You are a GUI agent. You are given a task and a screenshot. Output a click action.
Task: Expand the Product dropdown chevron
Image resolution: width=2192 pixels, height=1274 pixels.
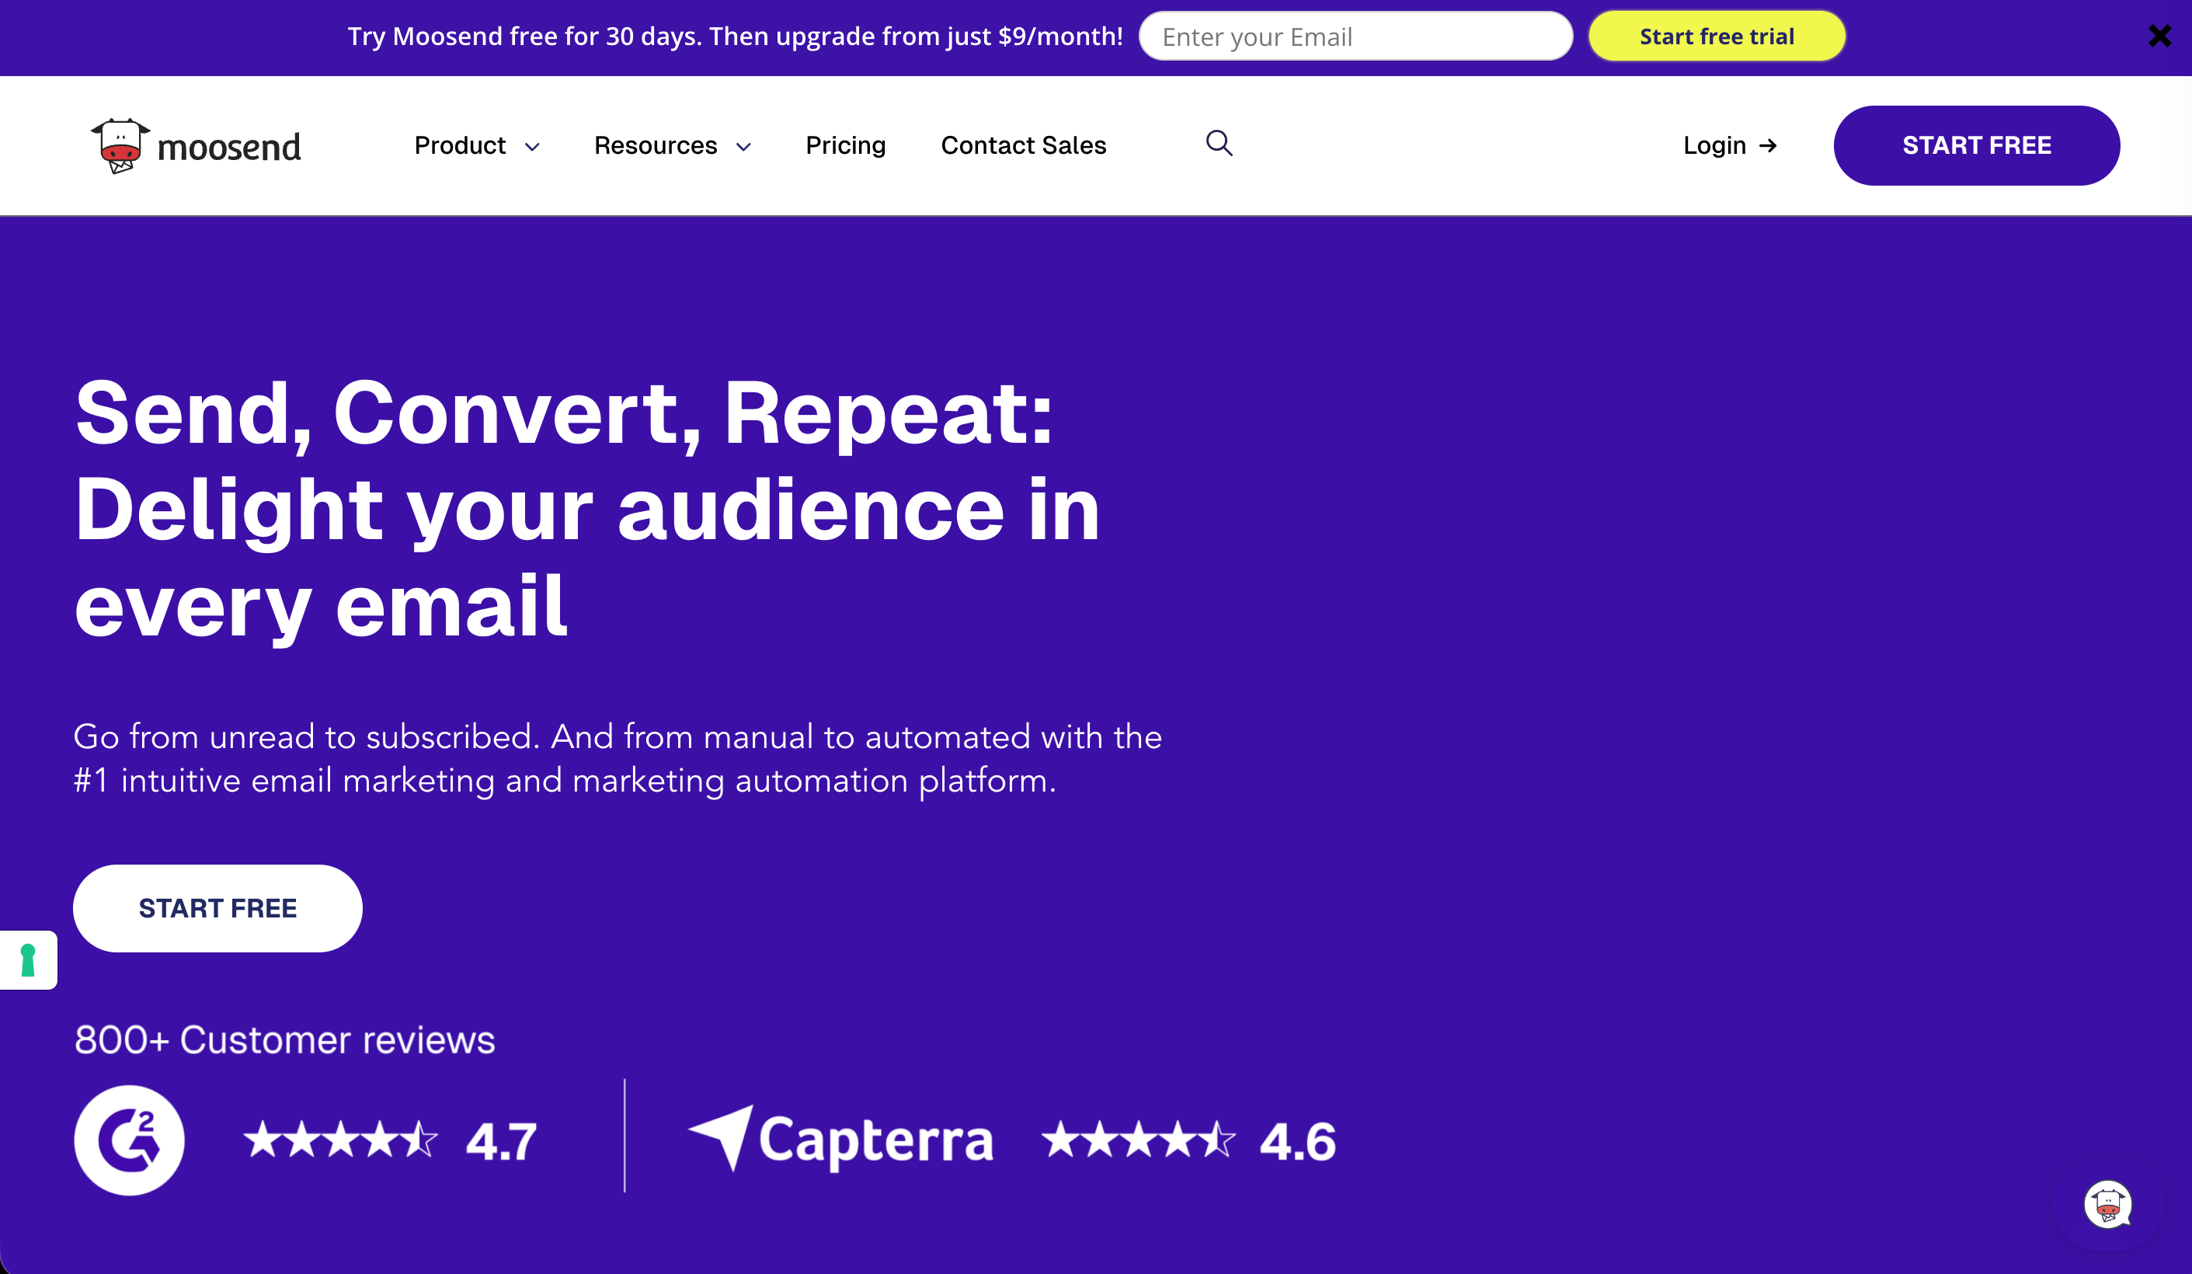point(532,147)
